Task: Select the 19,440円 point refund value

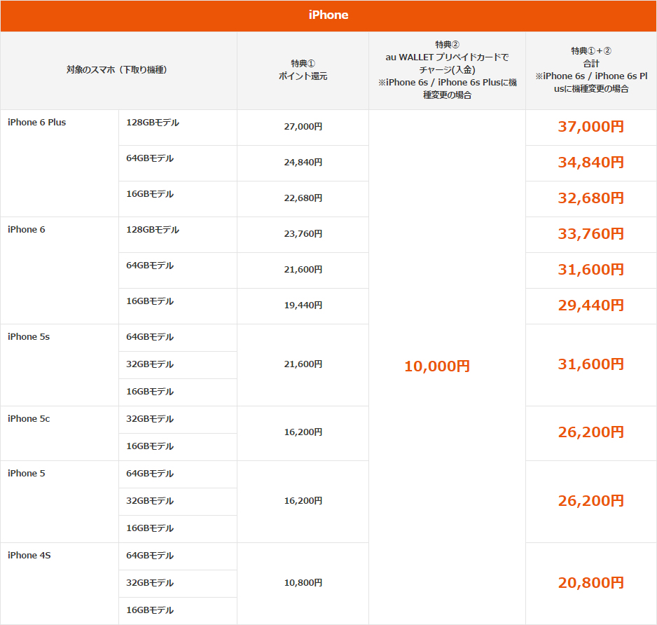Action: (303, 305)
